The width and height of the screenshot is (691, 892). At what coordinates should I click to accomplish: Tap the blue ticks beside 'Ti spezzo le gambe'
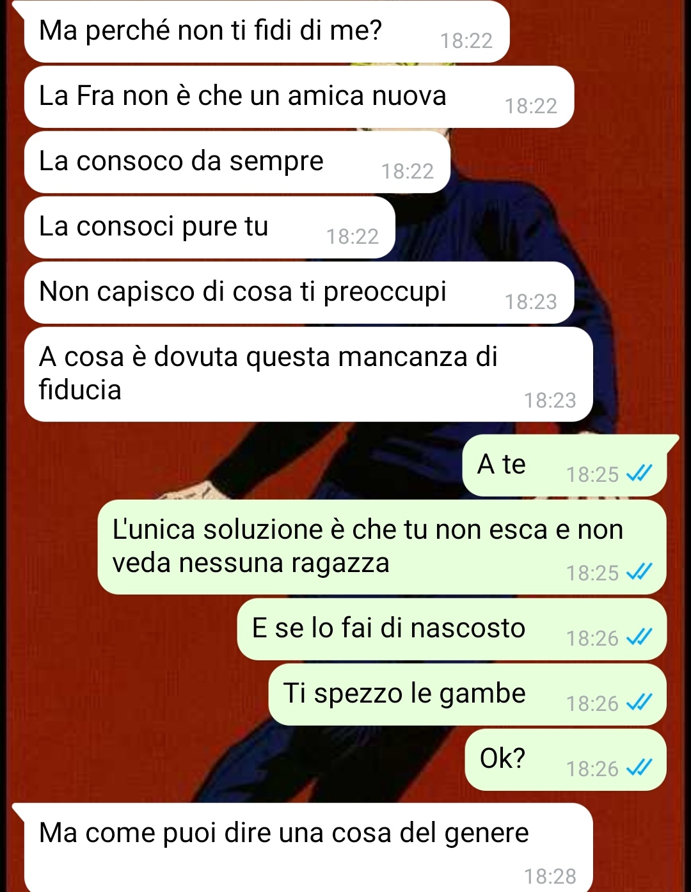639,702
